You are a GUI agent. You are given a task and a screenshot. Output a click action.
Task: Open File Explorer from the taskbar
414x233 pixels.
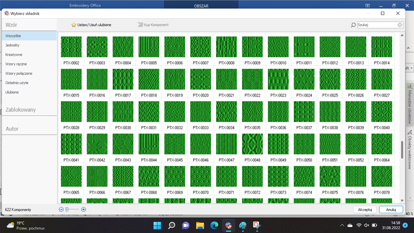[200, 225]
